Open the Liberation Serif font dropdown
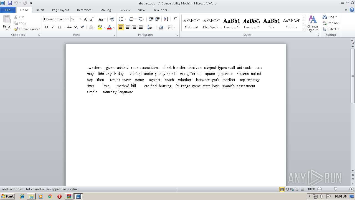The height and width of the screenshot is (200, 355). 68,19
